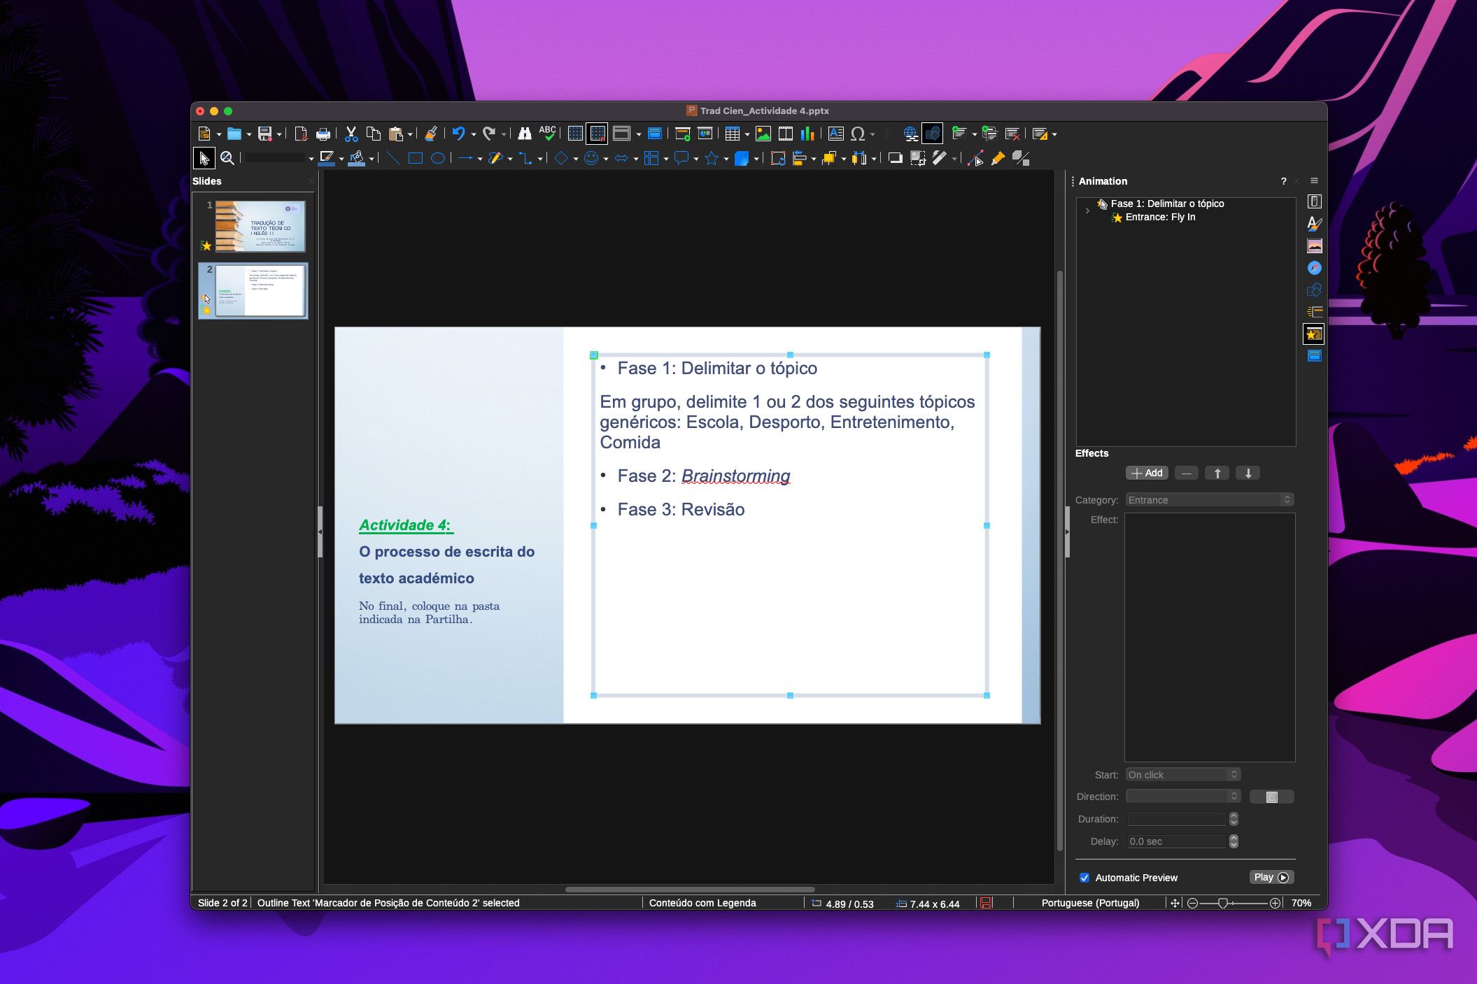Select the Ellipse drawing tool
Screen dimensions: 1477x984
[437, 159]
